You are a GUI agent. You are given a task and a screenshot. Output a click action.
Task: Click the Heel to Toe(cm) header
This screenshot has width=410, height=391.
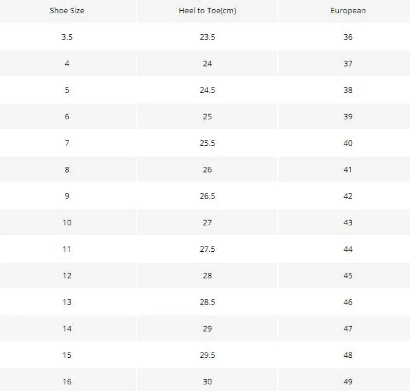pyautogui.click(x=208, y=11)
